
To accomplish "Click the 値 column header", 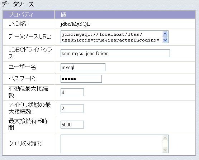I will coord(63,15).
